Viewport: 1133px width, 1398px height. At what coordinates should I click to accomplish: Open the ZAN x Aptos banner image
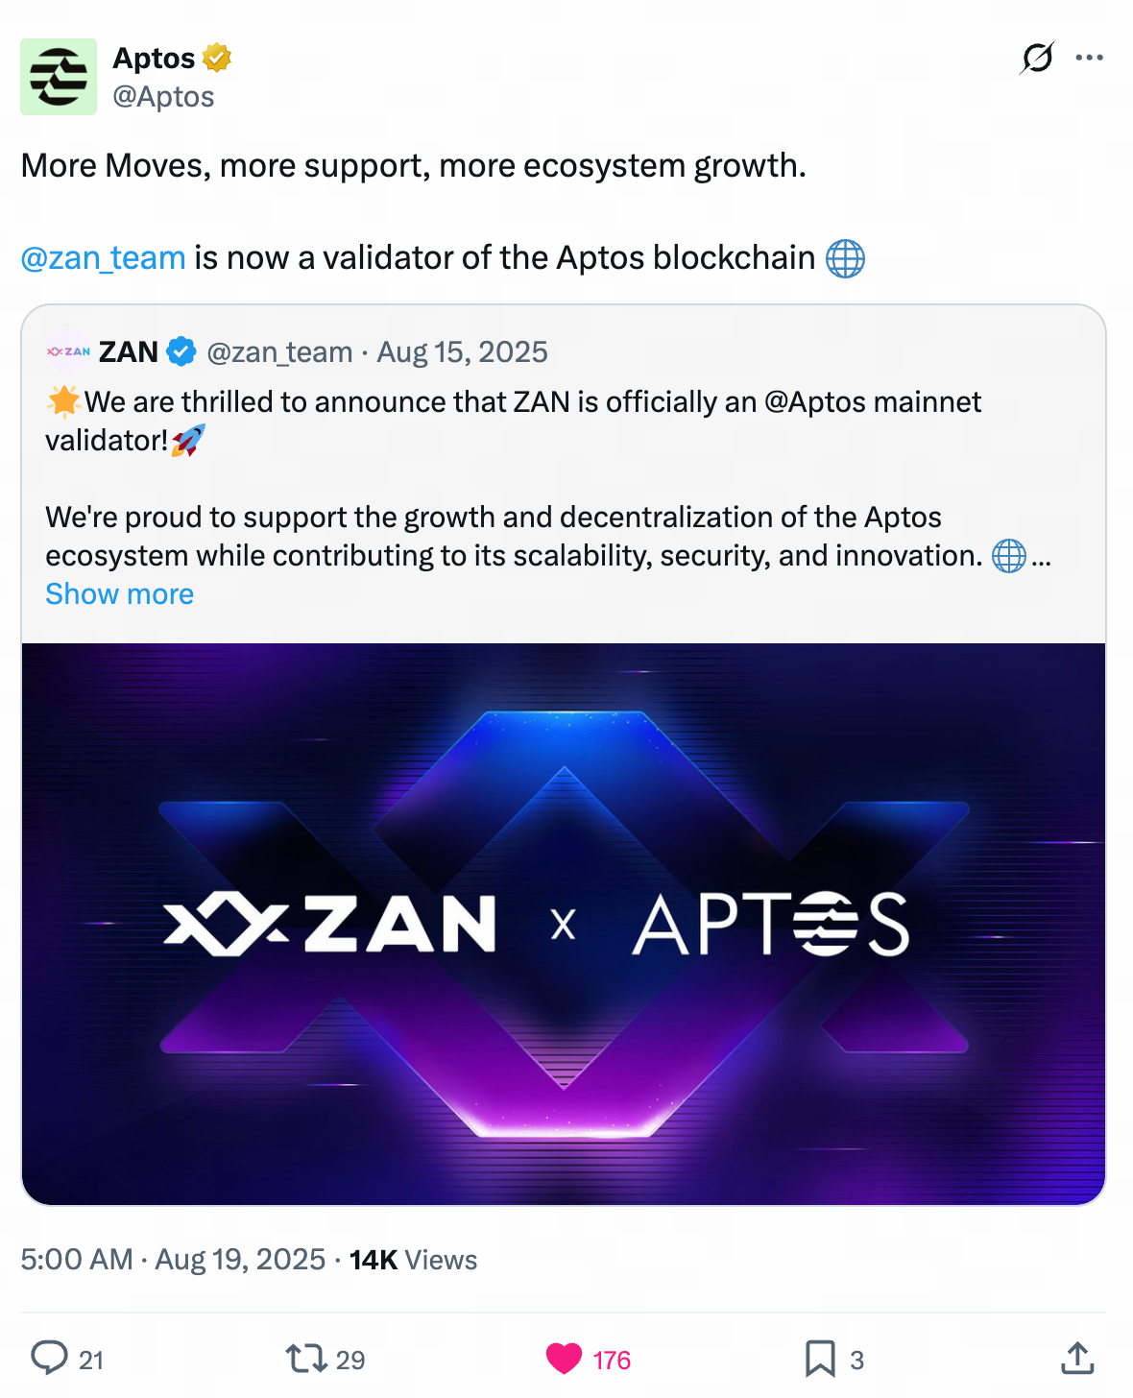564,923
